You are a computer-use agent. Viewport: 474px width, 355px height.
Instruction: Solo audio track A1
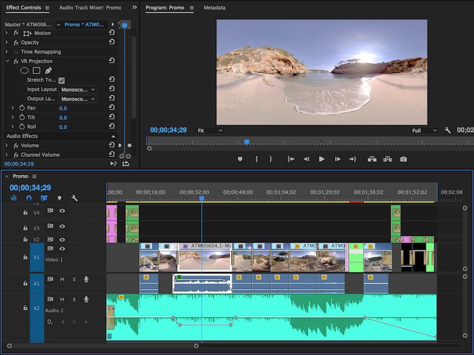point(74,279)
